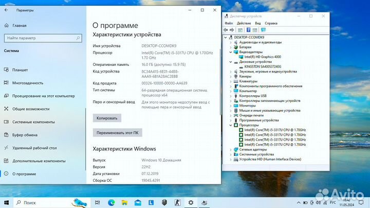Open Help with the blue question mark icon
Viewport: 370px width, 208px height.
(248, 30)
